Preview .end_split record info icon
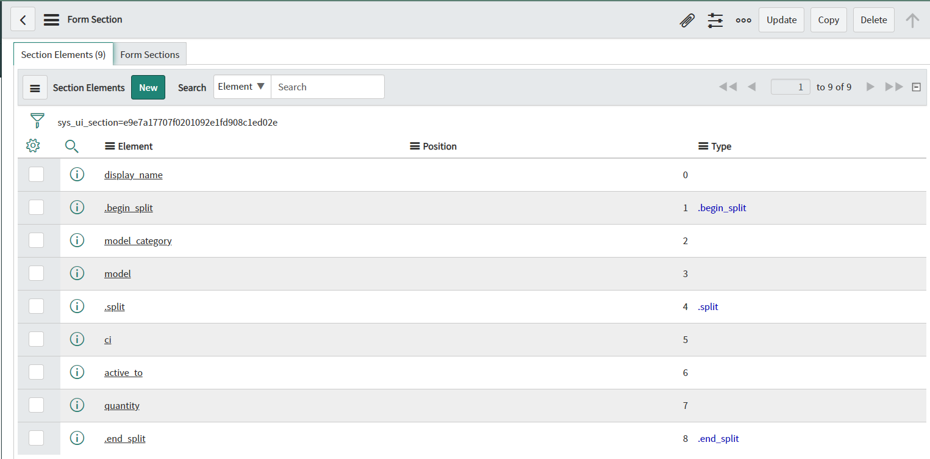This screenshot has height=459, width=930. (x=77, y=438)
